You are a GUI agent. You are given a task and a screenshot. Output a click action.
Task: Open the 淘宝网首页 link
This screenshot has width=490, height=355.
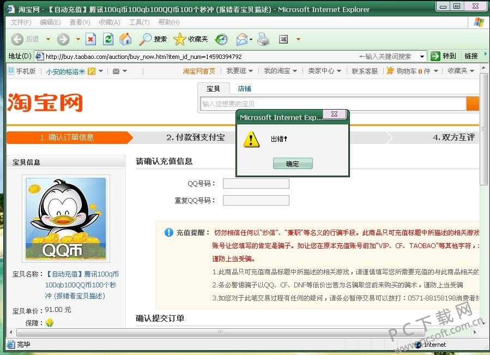(x=199, y=71)
